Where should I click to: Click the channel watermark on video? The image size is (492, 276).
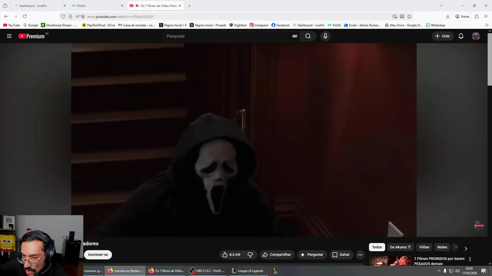(x=479, y=225)
